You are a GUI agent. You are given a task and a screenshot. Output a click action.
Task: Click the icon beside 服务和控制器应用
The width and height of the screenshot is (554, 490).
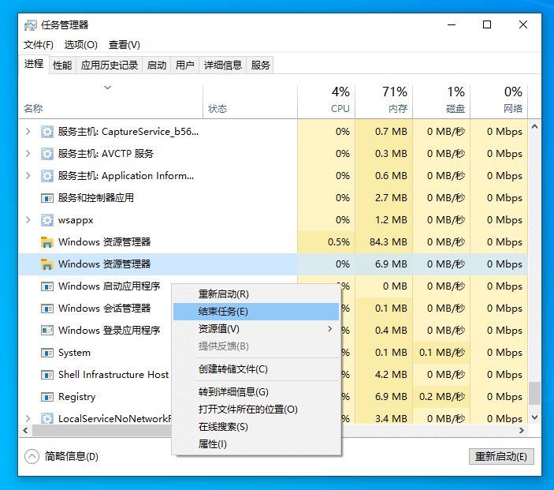tap(46, 198)
